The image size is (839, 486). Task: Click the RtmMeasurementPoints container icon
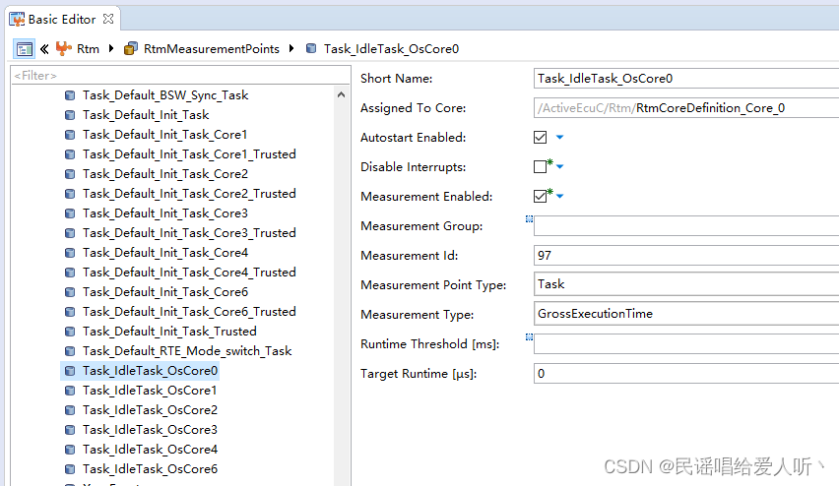pyautogui.click(x=131, y=49)
